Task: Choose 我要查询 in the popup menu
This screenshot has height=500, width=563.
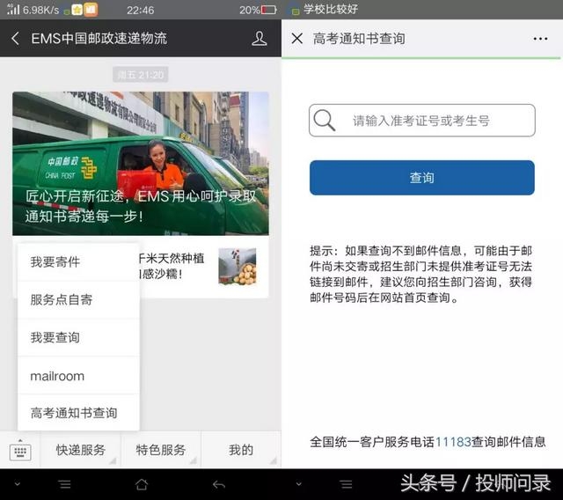Action: coord(78,337)
